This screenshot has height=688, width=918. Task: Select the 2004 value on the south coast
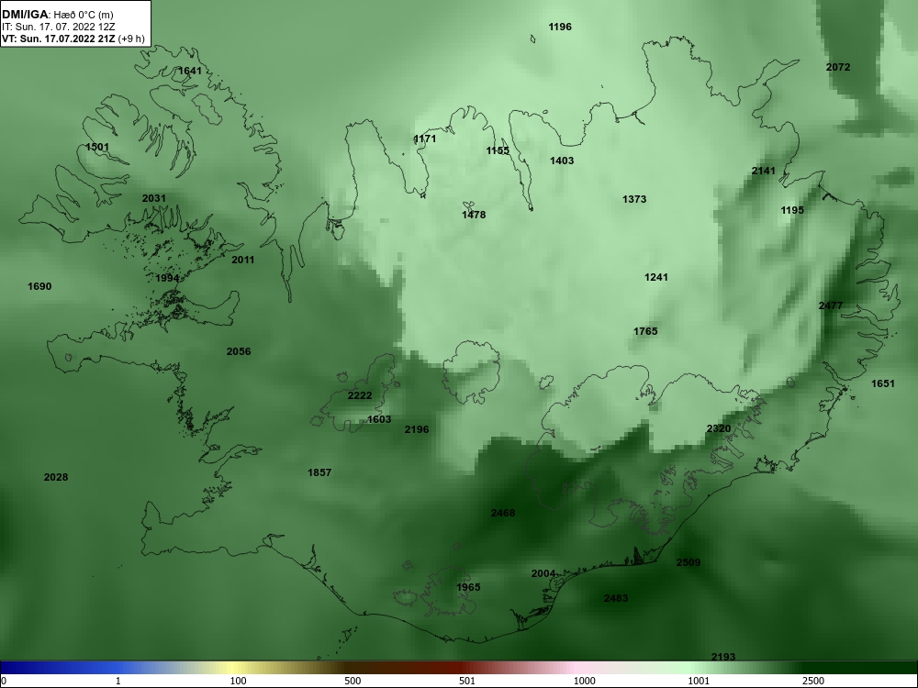[x=543, y=574]
